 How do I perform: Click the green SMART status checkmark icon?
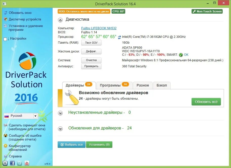coord(181,55)
